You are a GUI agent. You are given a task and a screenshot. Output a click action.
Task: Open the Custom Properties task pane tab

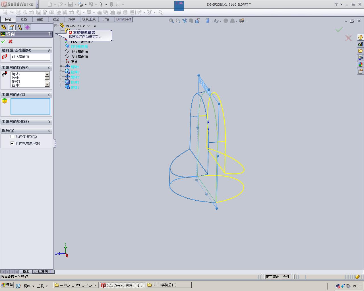pos(361,71)
